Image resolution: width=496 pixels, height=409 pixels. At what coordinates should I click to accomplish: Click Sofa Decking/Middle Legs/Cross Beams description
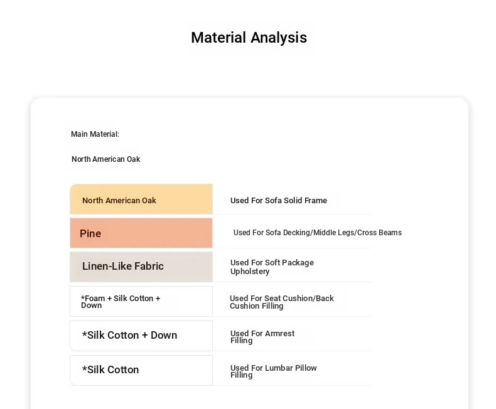coord(318,233)
